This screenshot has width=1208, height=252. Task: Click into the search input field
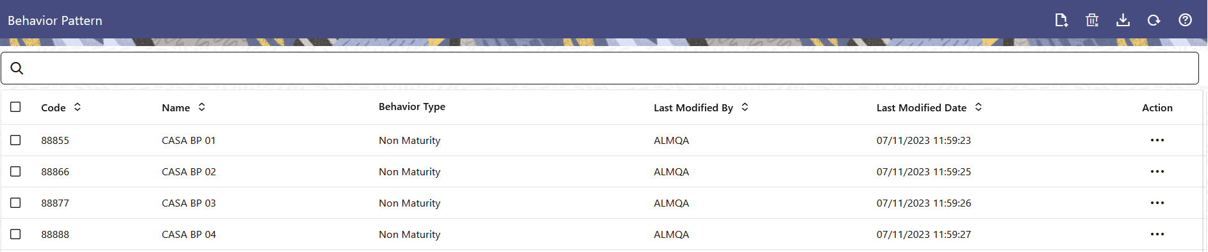point(600,68)
